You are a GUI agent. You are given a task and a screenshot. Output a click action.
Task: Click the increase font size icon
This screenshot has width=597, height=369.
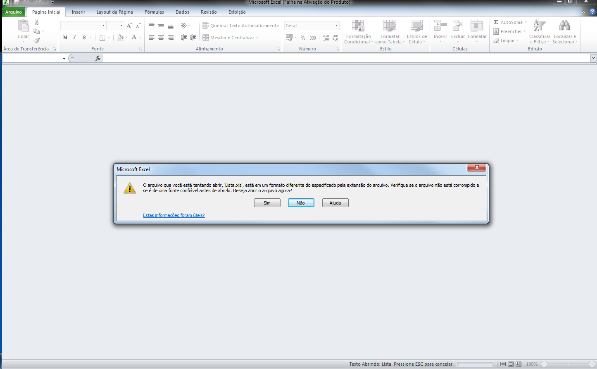click(x=129, y=26)
